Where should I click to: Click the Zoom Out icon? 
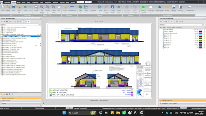point(53,9)
